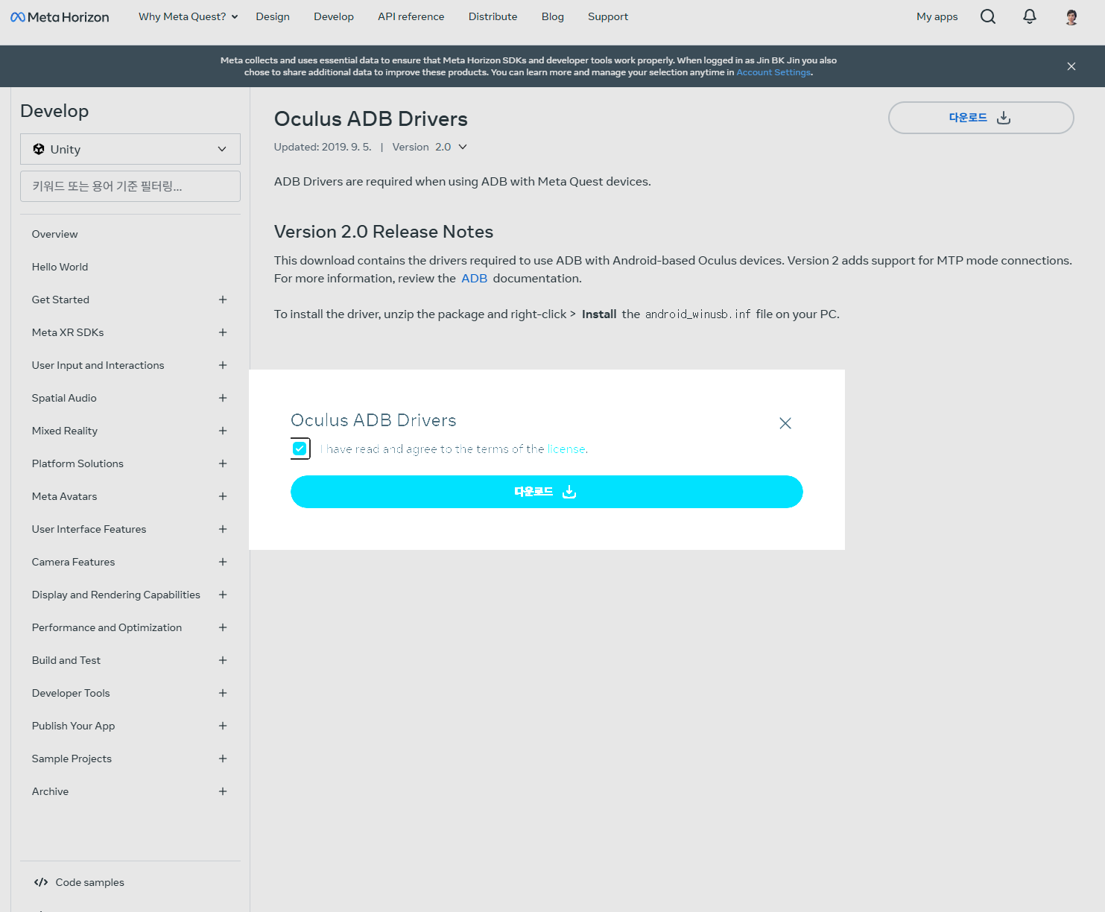This screenshot has height=912, width=1105.
Task: Open the Distribute nav item
Action: [493, 16]
